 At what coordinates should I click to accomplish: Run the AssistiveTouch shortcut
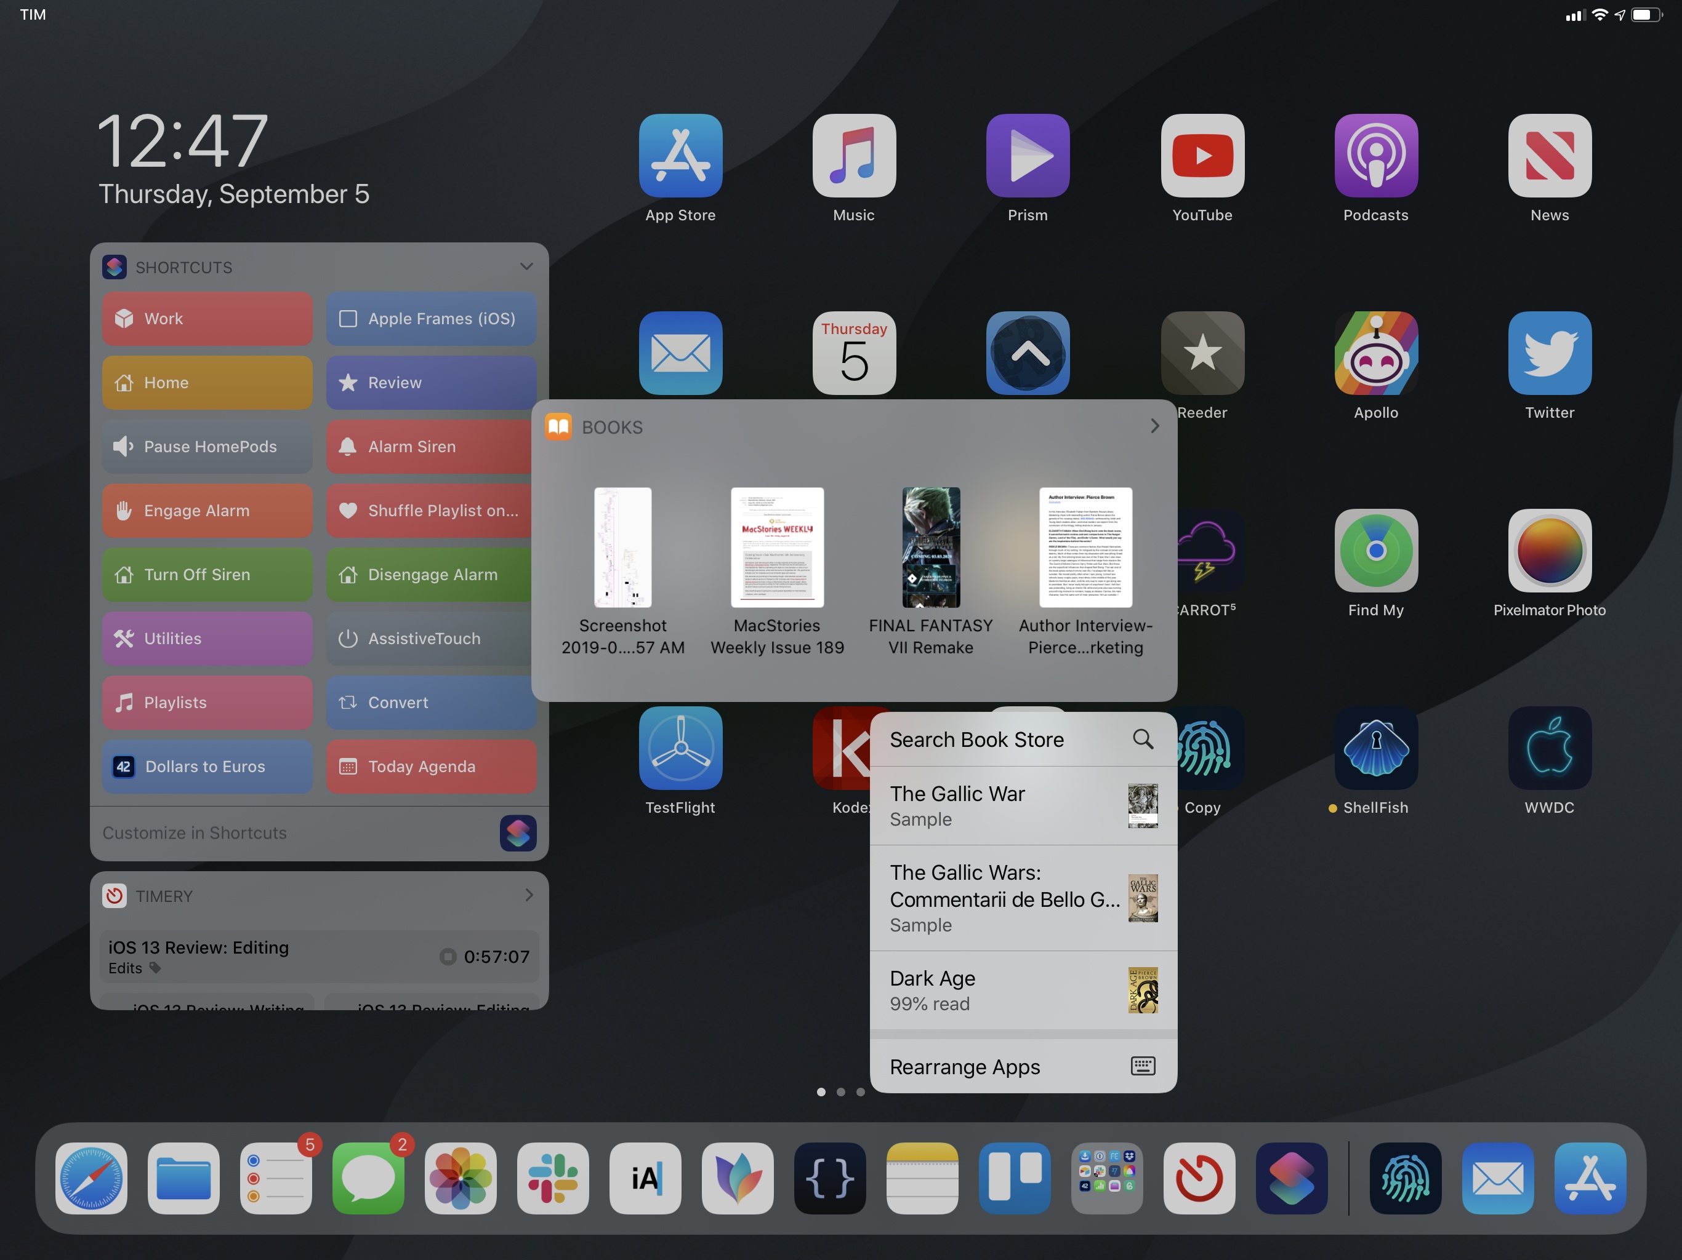430,639
